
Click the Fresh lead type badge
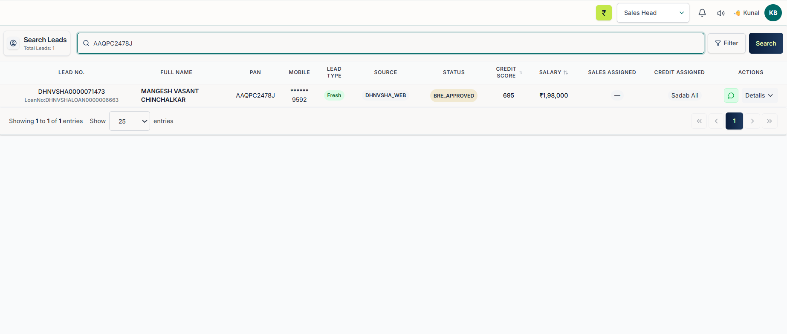(334, 95)
